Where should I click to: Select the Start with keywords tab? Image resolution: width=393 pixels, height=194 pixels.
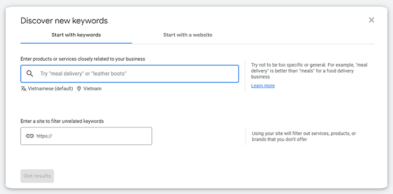76,35
